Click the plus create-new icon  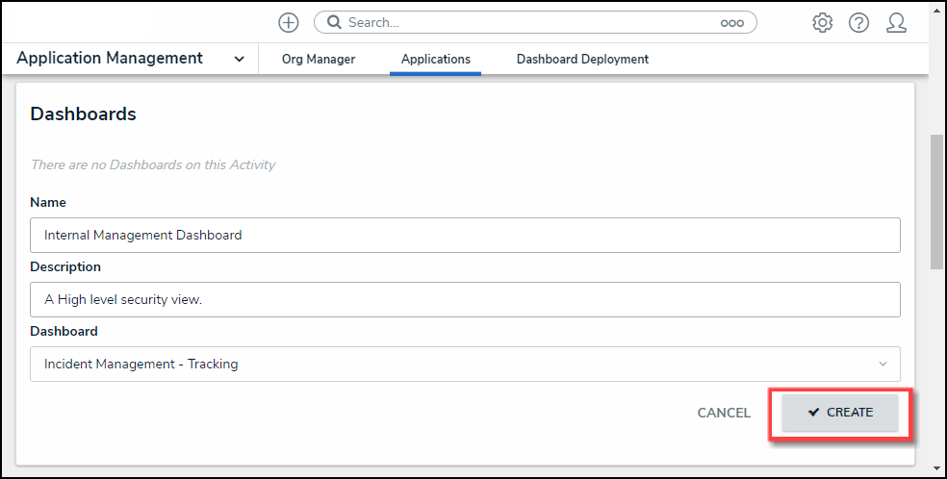pyautogui.click(x=288, y=22)
